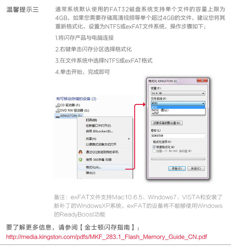Select FAT32 (默认) in the file system list
Viewport: 231px width, 247px height.
click(160, 110)
